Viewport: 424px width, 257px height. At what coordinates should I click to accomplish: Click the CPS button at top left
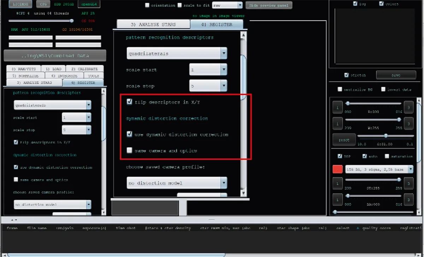click(43, 4)
